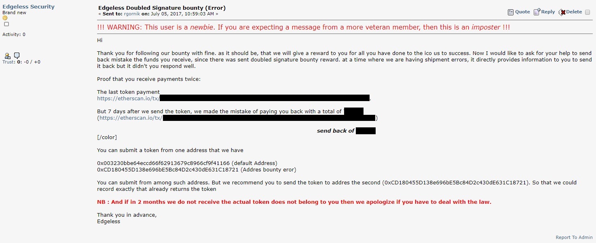Click the gold coin rank icon

coord(5,18)
